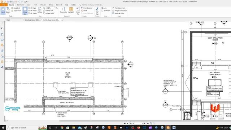The height and width of the screenshot is (130, 231).
Task: Open the Comments side panel
Action: (2, 45)
